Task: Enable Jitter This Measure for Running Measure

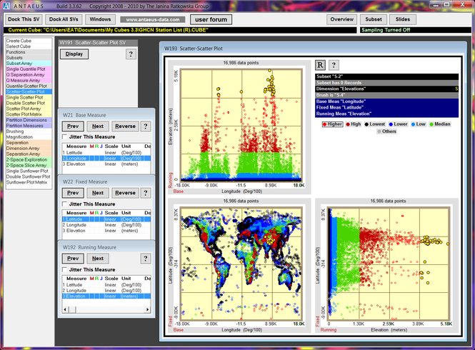Action: [x=64, y=269]
